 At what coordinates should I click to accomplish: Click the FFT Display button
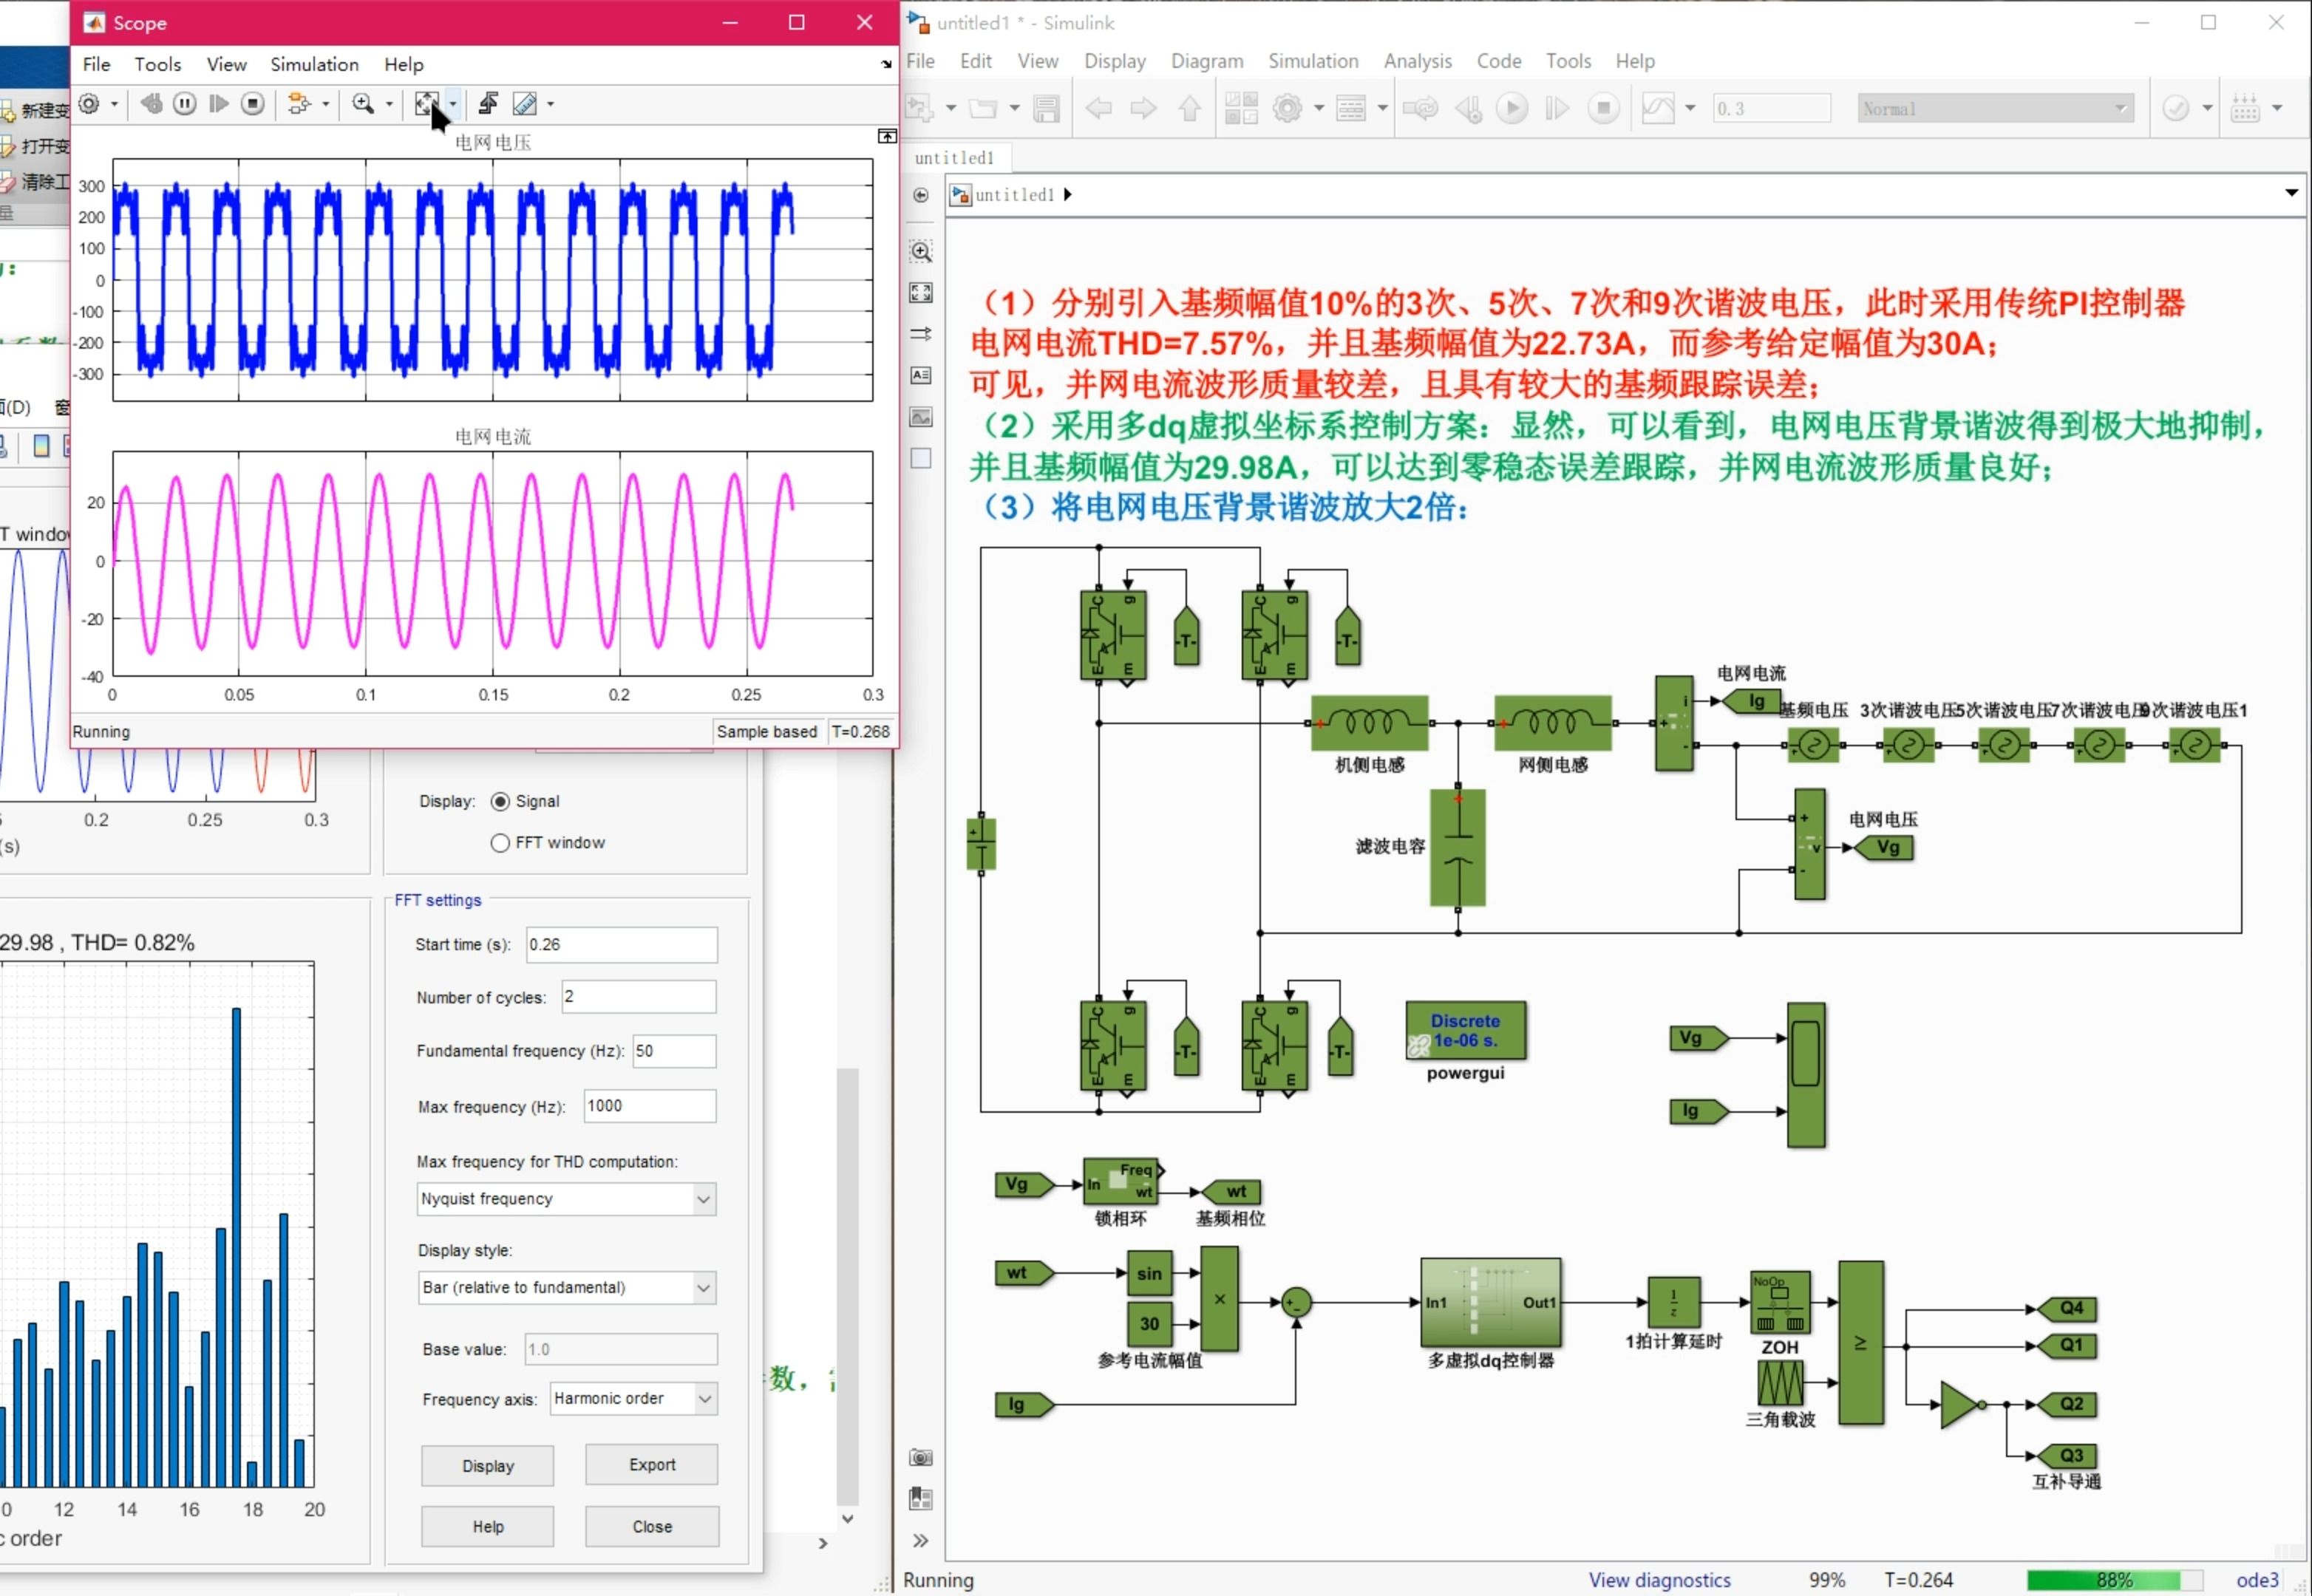point(487,1466)
